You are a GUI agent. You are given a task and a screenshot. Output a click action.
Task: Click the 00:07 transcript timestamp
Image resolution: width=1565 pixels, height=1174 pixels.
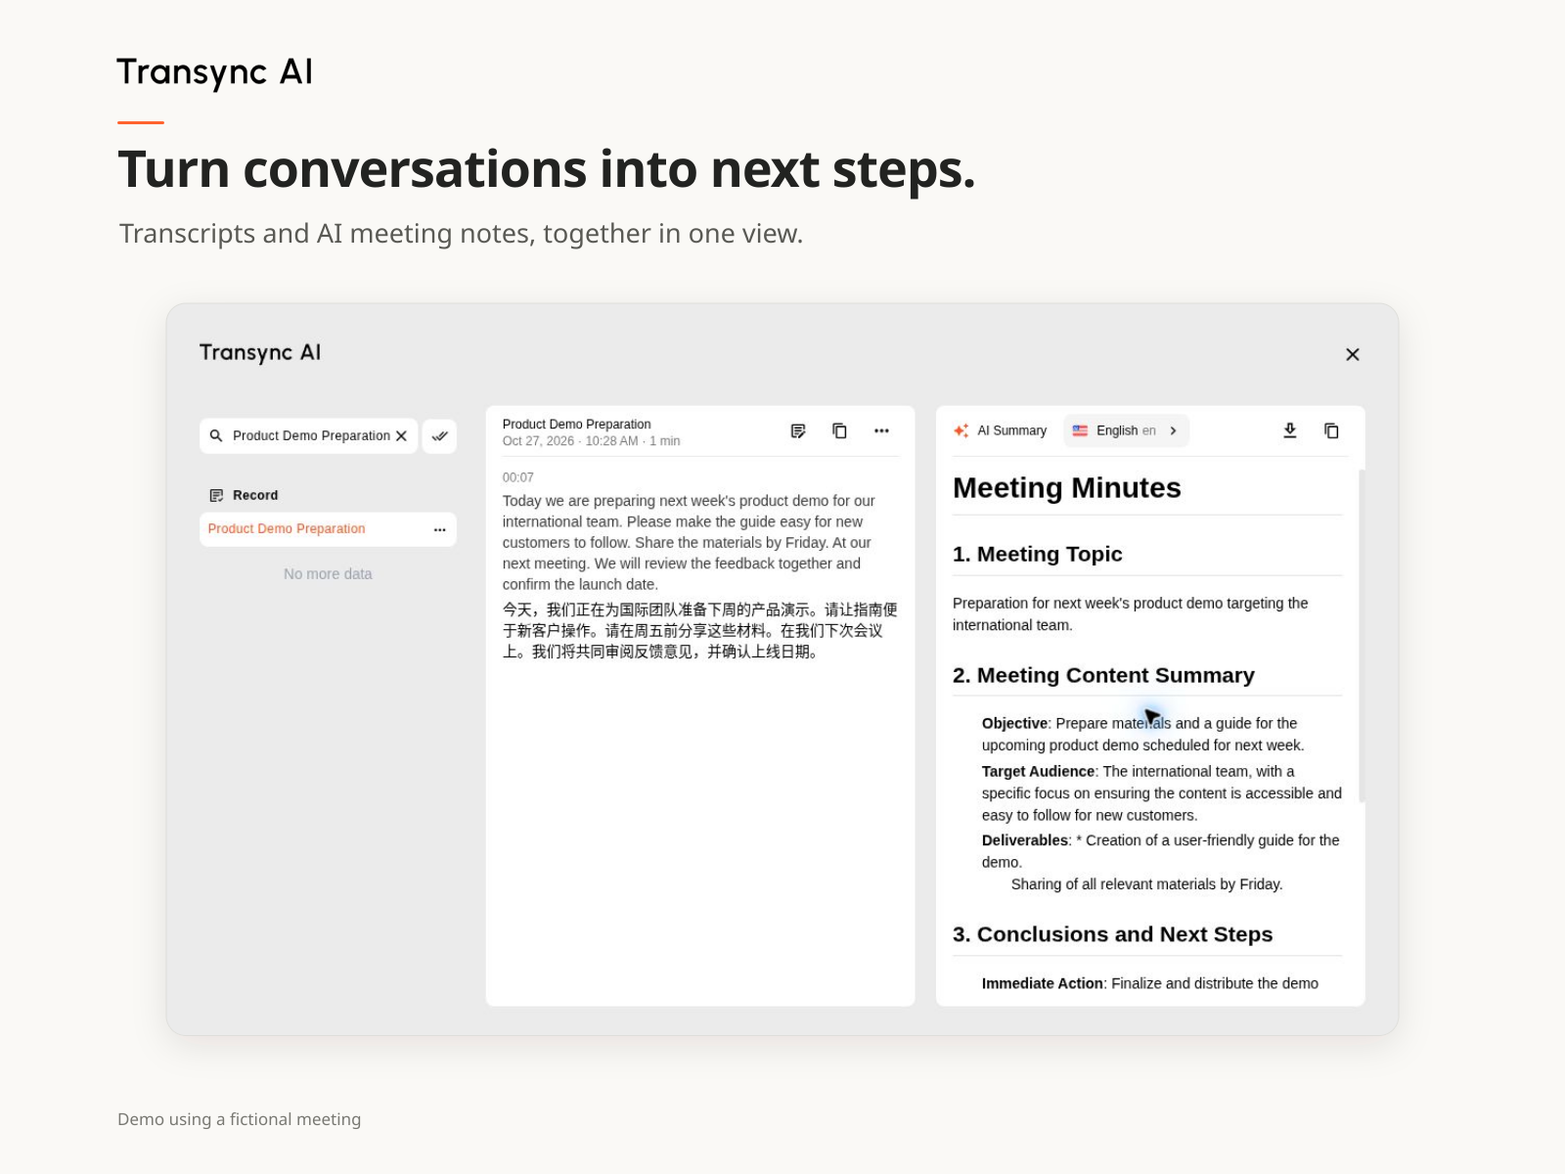click(518, 478)
